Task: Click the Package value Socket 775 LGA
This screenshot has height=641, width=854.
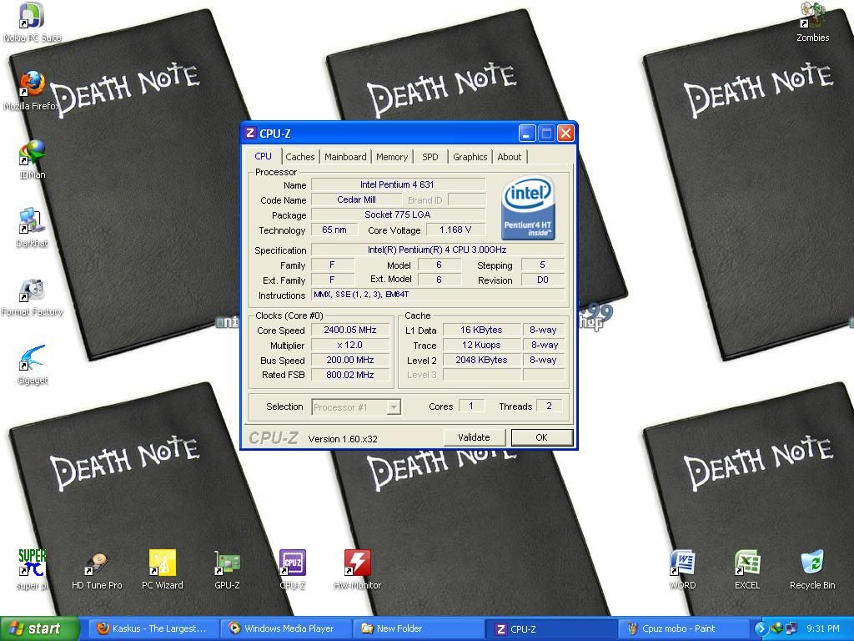Action: tap(398, 215)
